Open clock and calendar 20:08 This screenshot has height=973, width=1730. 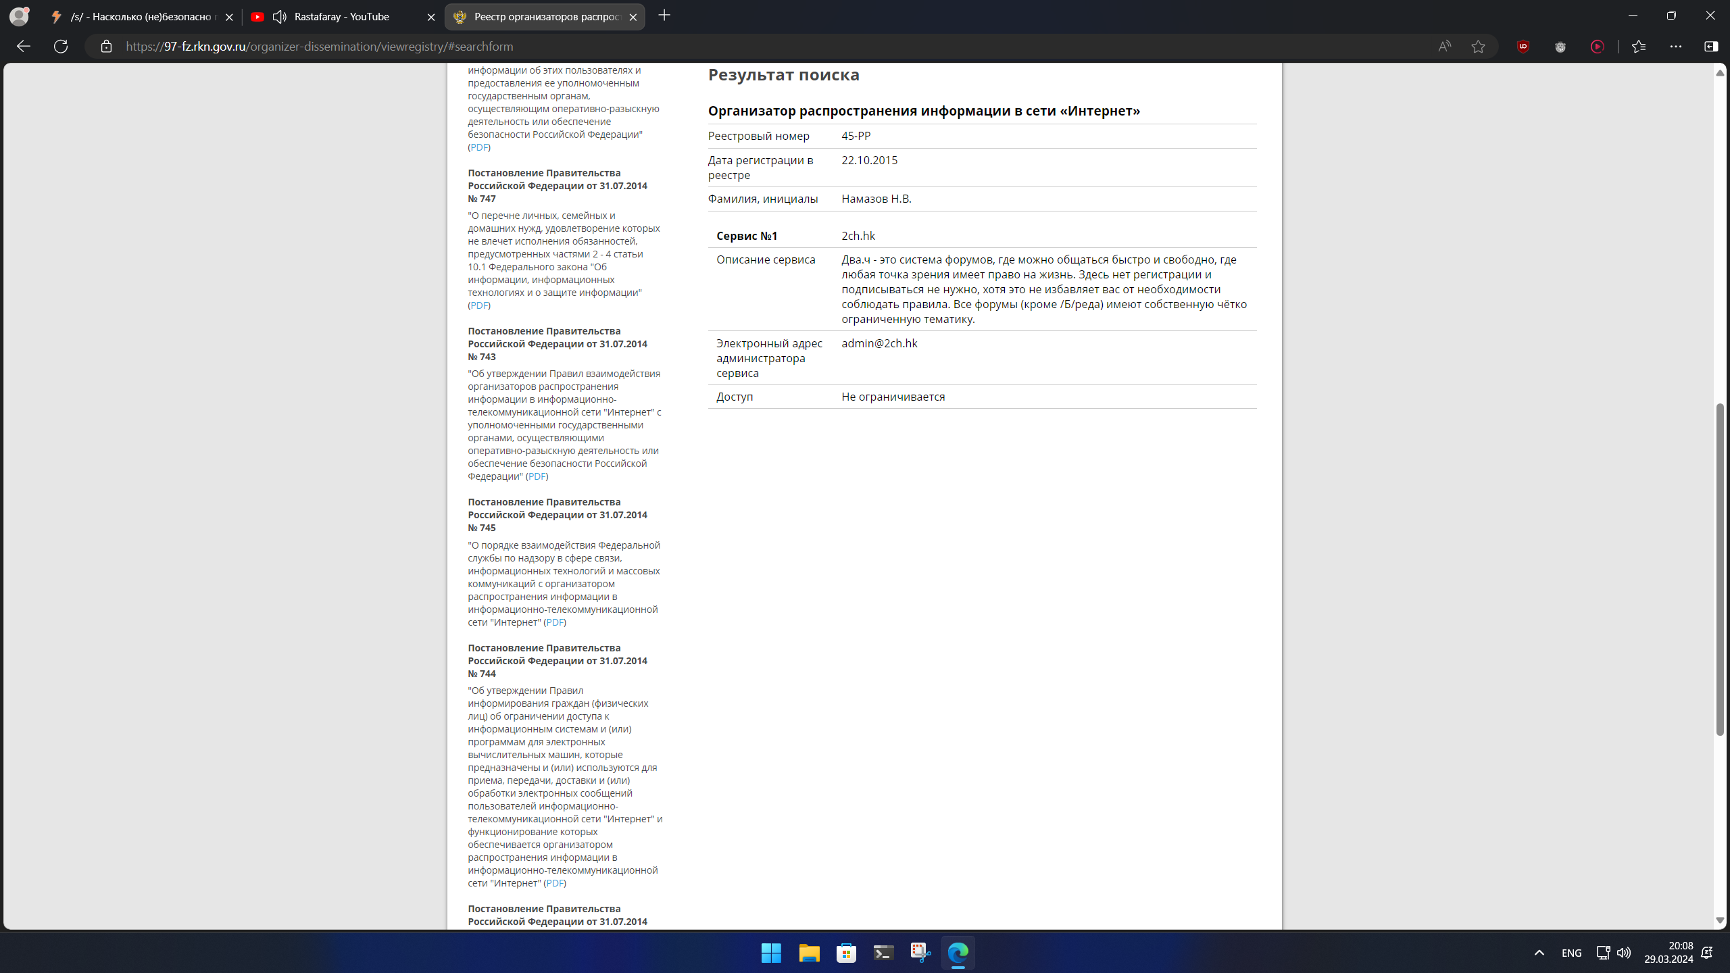[x=1669, y=953]
